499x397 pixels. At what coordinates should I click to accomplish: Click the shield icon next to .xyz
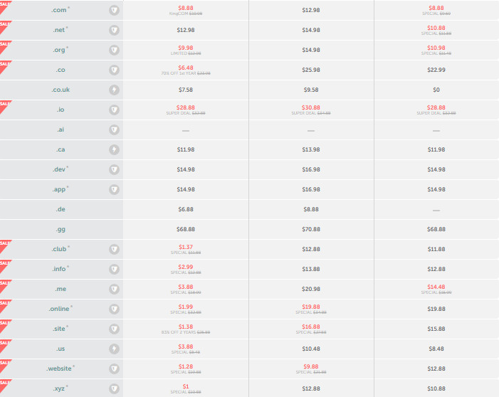(x=114, y=388)
